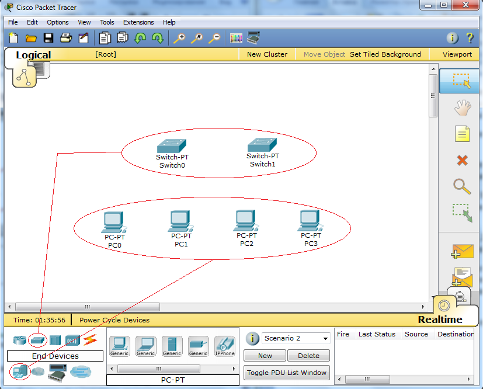Click New Cluster
Viewport: 483px width, 389px height.
(267, 54)
